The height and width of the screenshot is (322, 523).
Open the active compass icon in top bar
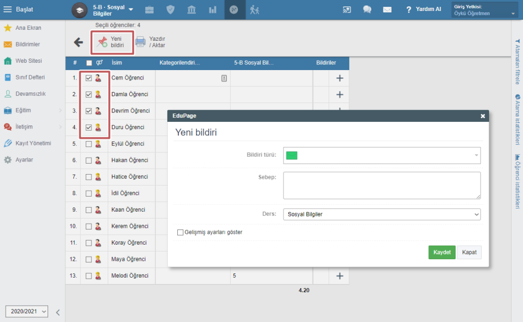tap(234, 9)
